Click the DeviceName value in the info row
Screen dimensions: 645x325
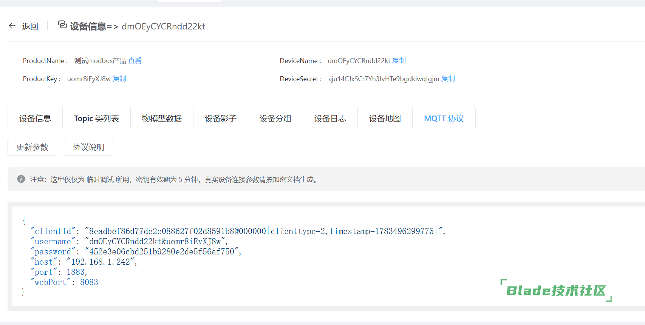359,60
